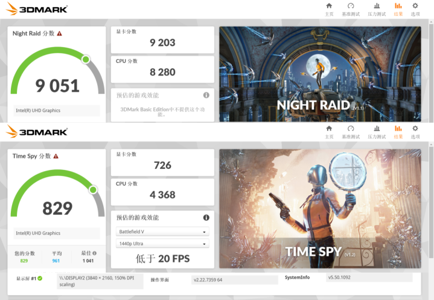Click the Time Spy graphics score 726
Screen dimensions: 434x300
point(162,165)
